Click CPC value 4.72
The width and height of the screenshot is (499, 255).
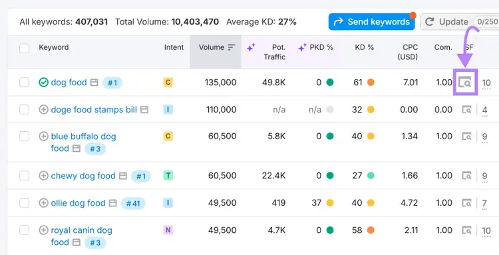click(410, 203)
